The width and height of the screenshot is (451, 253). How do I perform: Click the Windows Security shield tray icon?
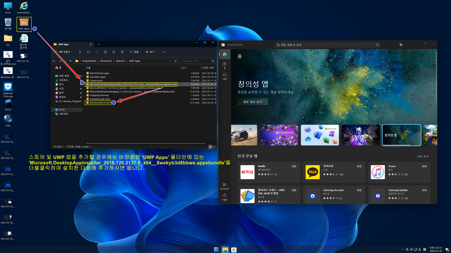point(407,249)
